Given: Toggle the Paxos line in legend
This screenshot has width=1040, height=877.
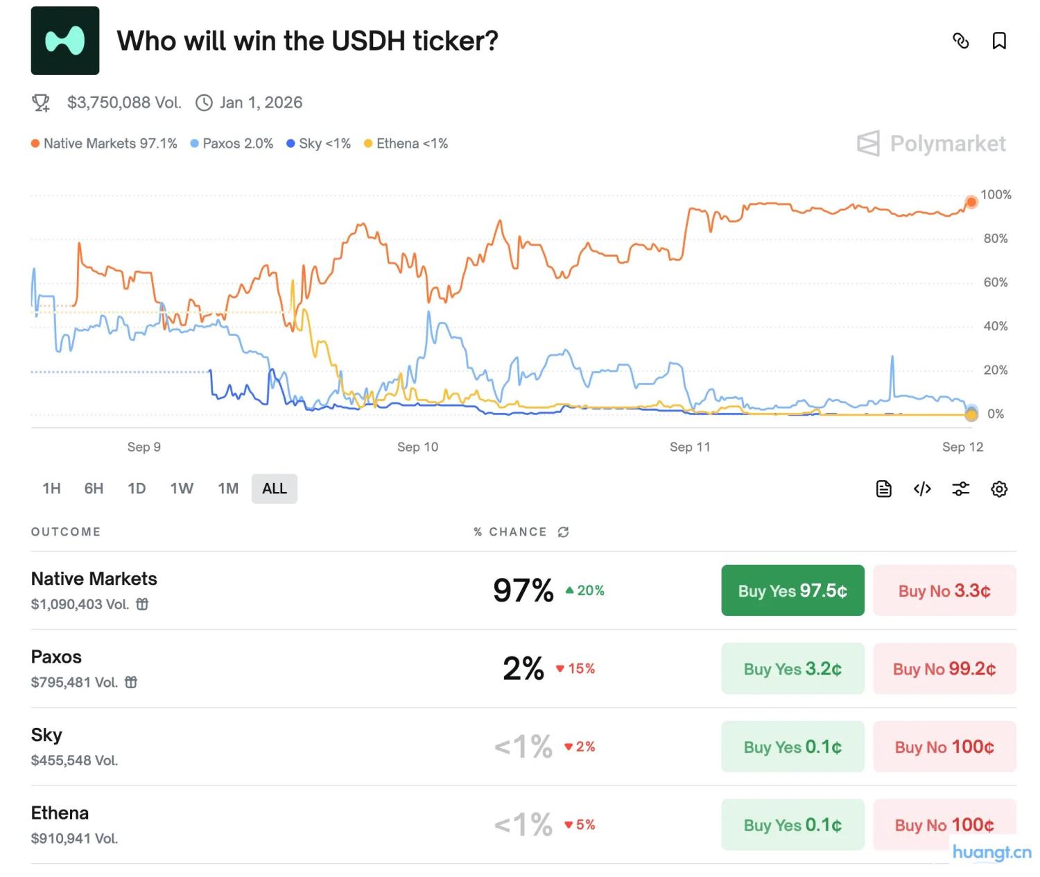Looking at the screenshot, I should tap(232, 143).
